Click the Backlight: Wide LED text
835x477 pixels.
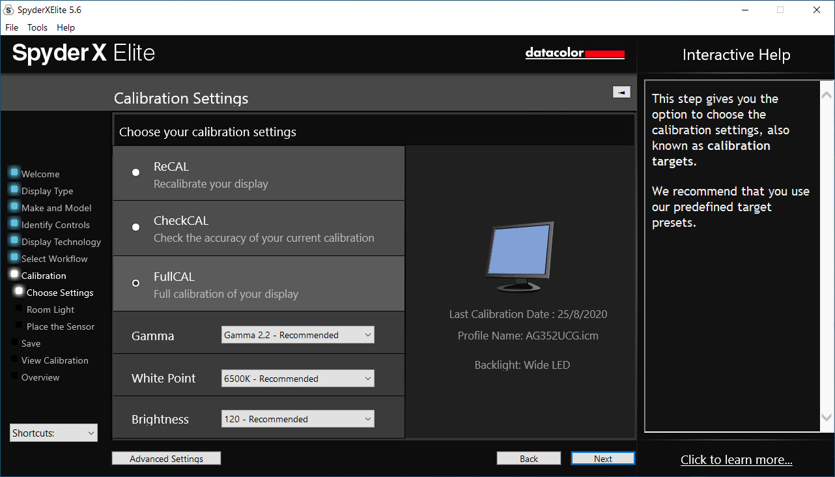522,365
